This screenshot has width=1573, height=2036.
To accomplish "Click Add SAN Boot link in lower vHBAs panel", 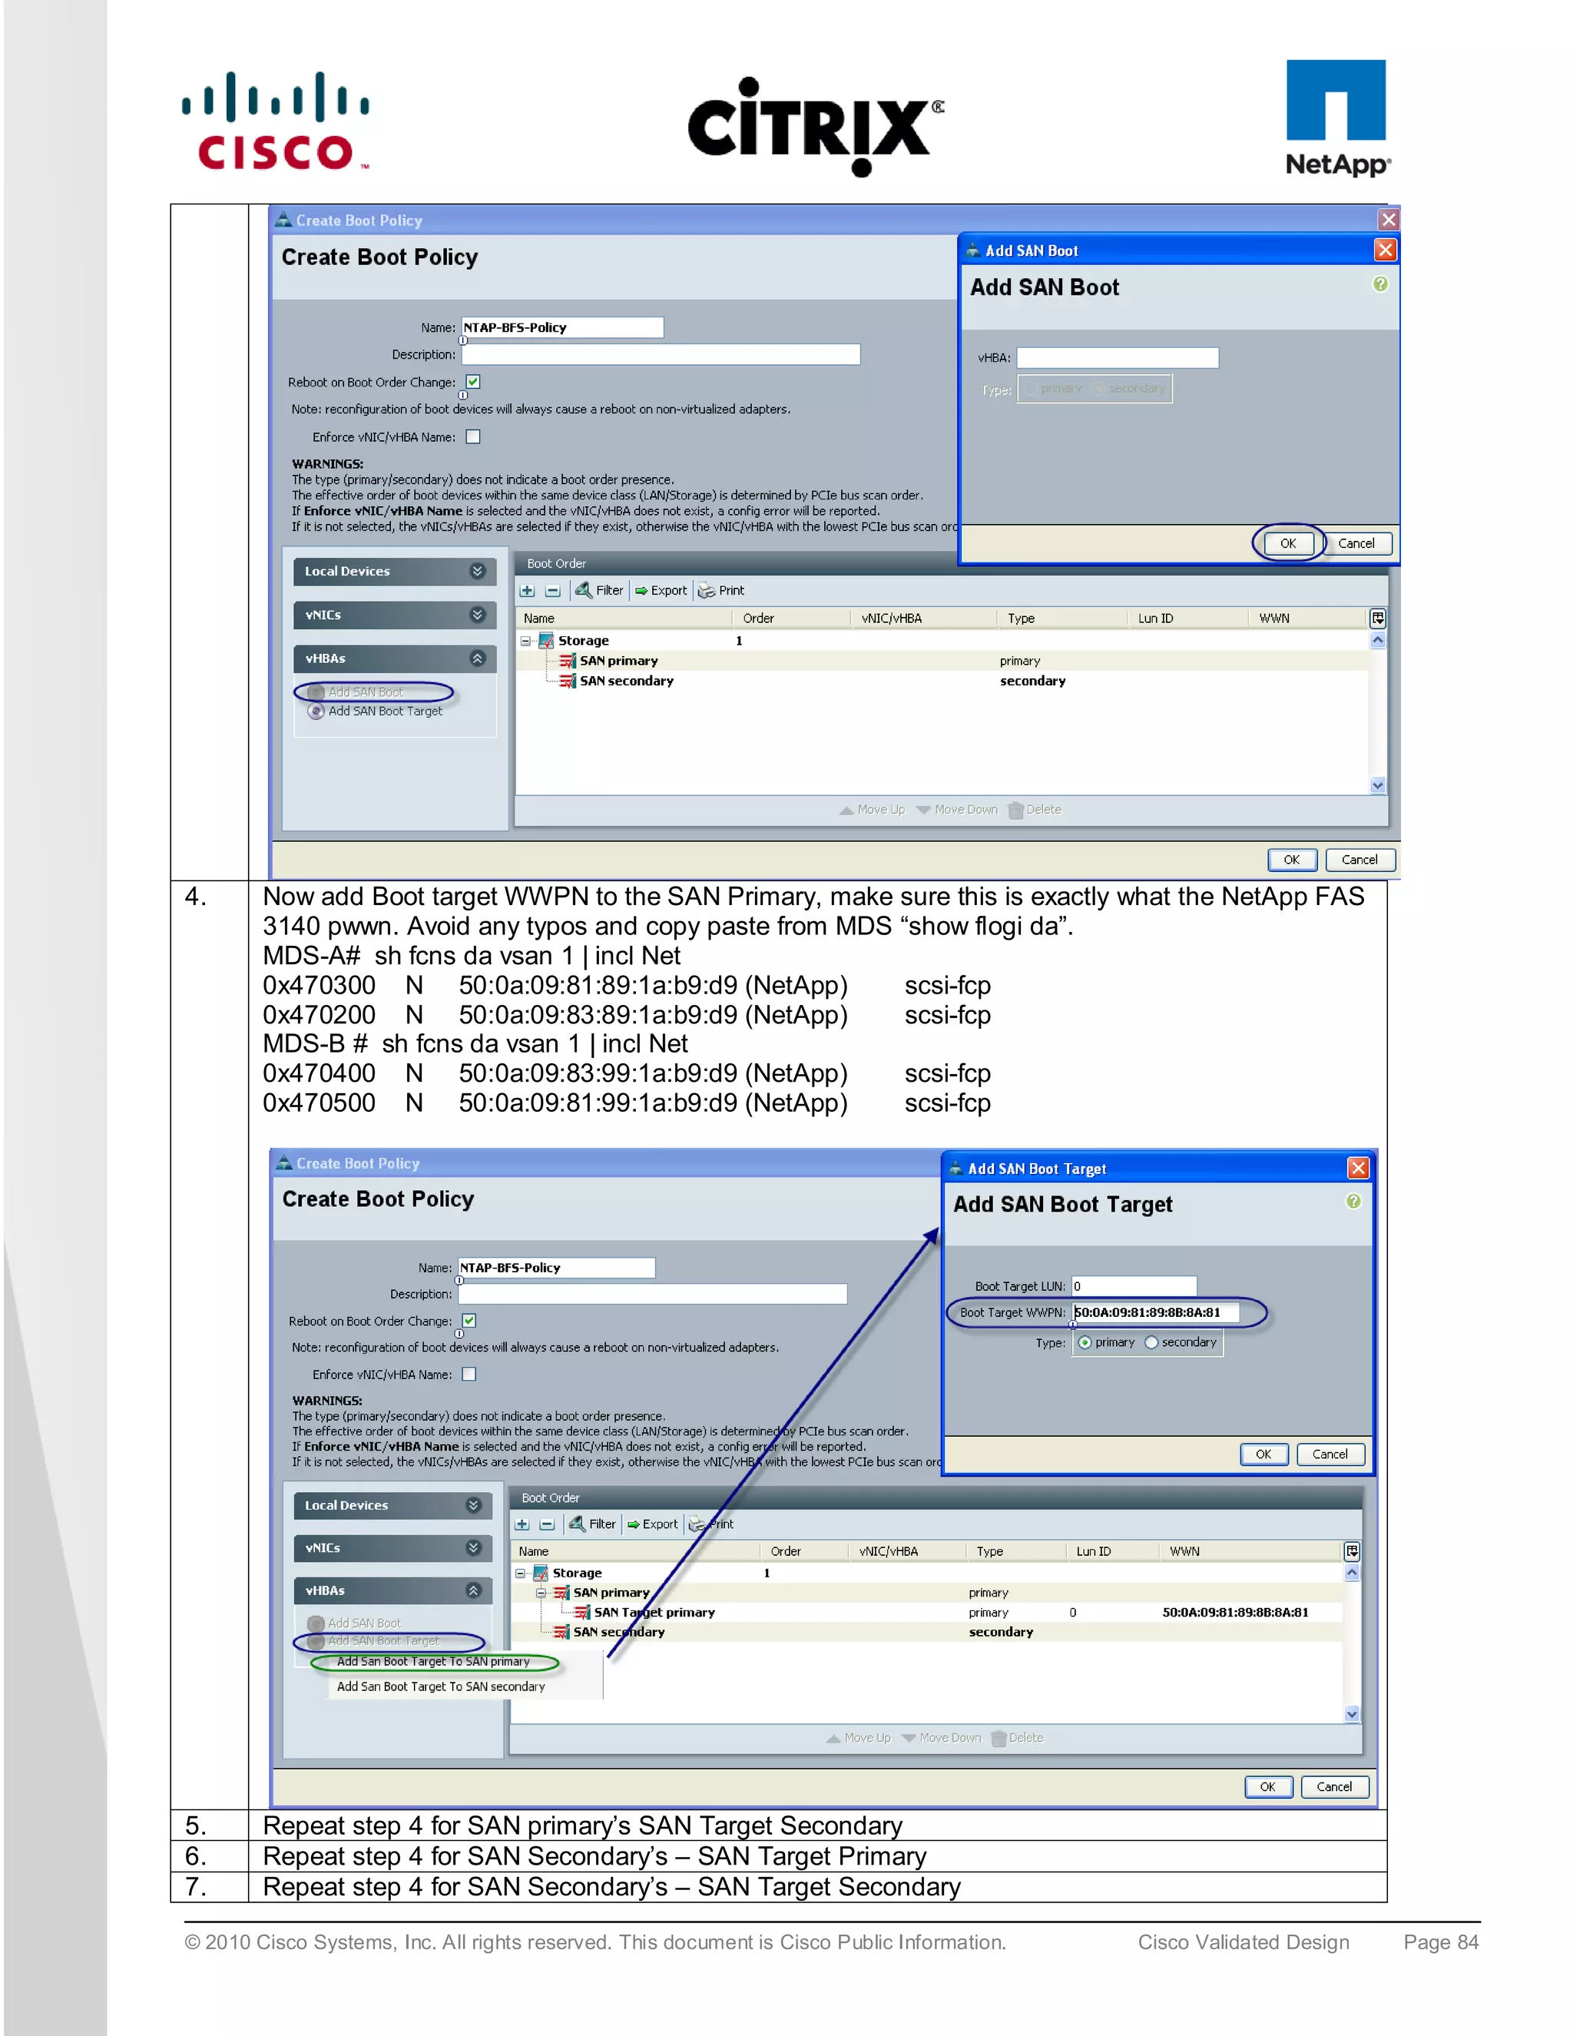I will 364,1624.
